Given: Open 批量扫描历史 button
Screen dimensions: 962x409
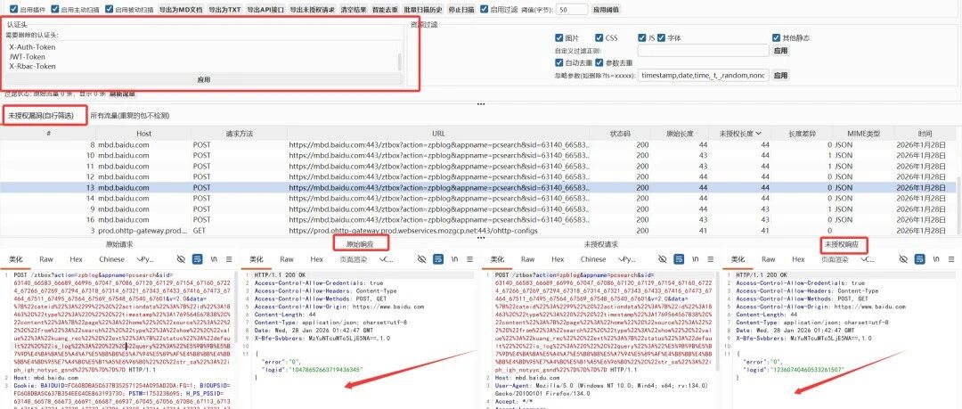Looking at the screenshot, I should (x=423, y=10).
